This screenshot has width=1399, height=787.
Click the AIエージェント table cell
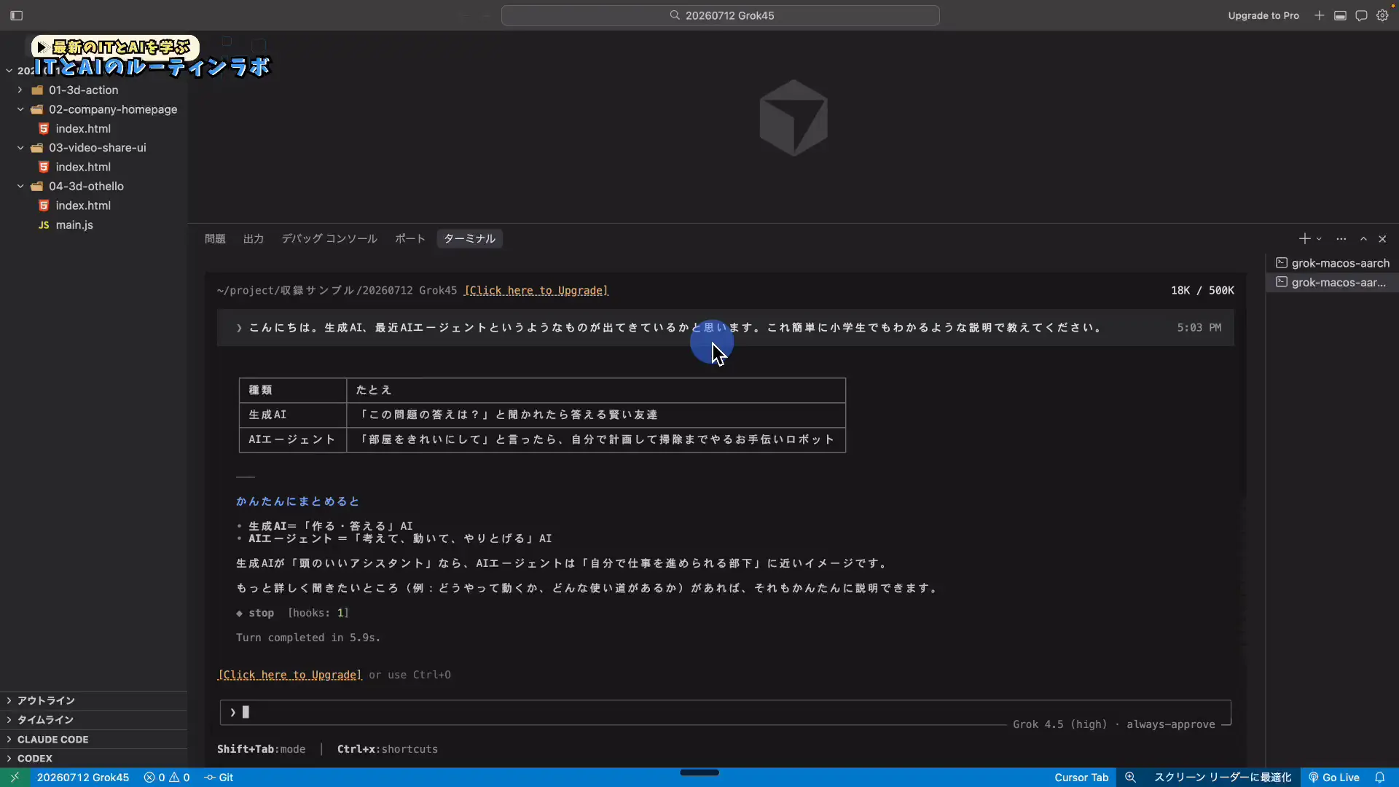[x=292, y=440]
